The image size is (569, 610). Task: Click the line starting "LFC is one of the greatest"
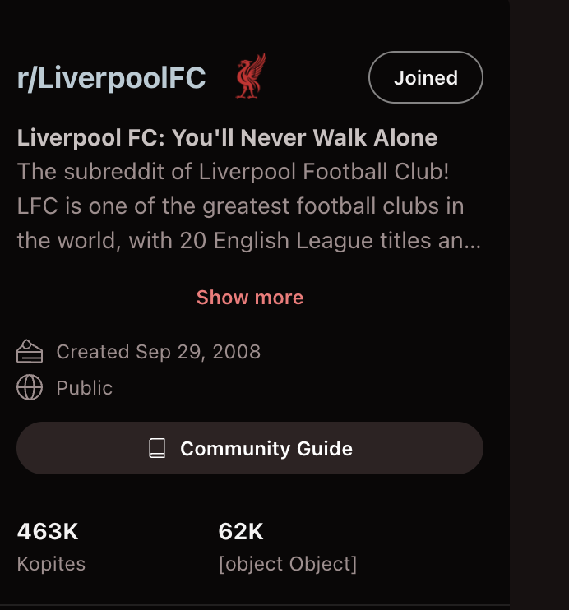(240, 206)
